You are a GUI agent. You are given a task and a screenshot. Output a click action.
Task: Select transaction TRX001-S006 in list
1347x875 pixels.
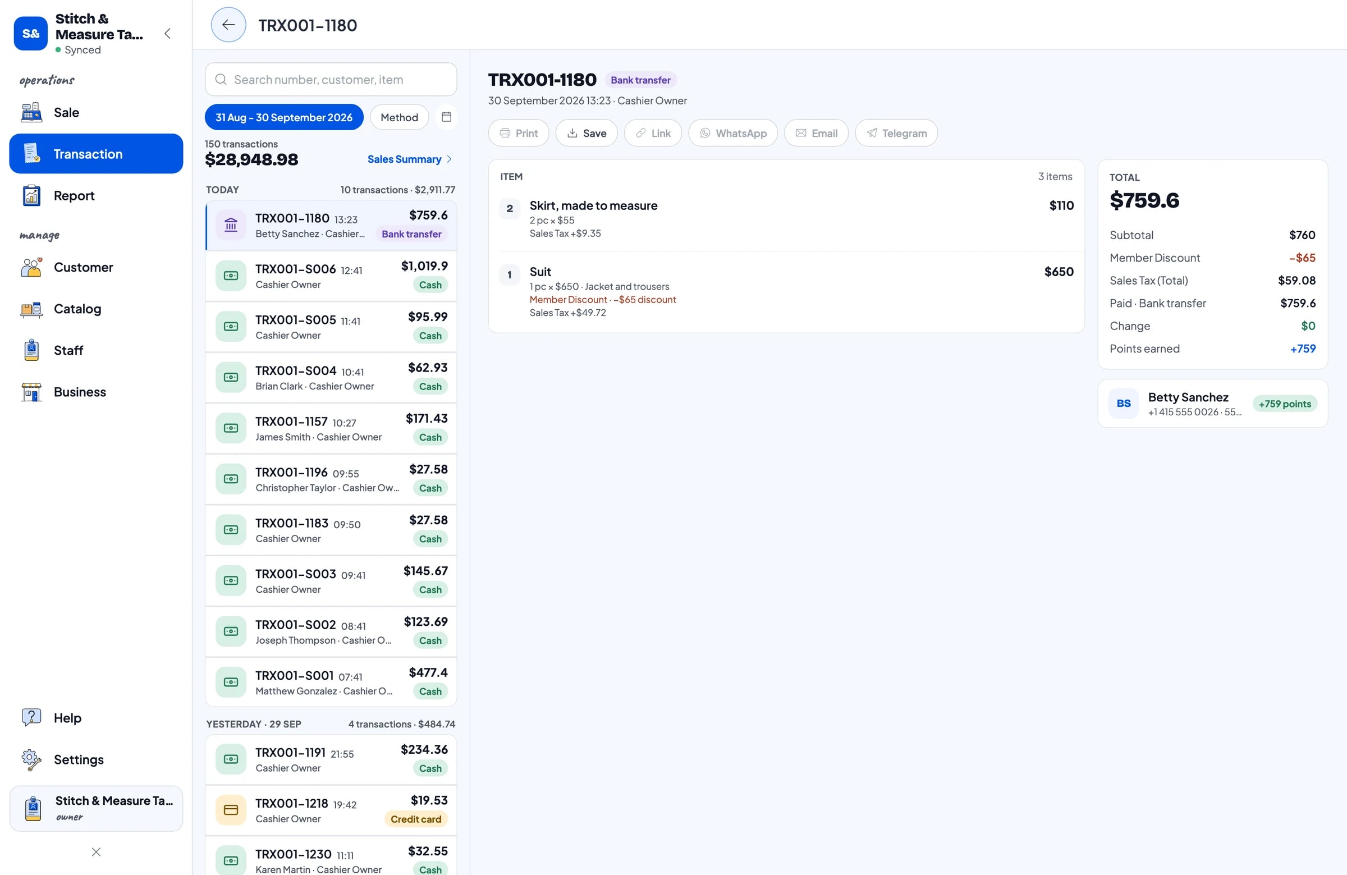coord(331,276)
